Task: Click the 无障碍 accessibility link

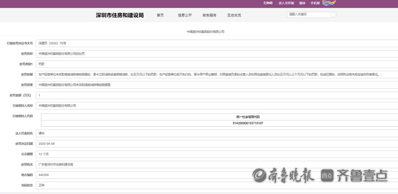Action: [268, 3]
